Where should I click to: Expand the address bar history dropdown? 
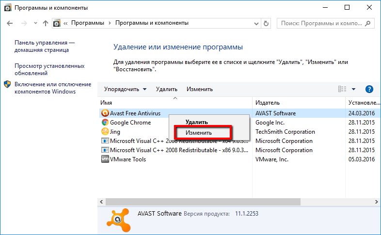pos(256,24)
